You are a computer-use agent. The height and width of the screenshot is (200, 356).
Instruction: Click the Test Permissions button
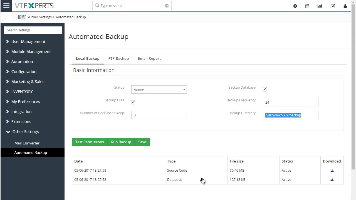point(90,142)
